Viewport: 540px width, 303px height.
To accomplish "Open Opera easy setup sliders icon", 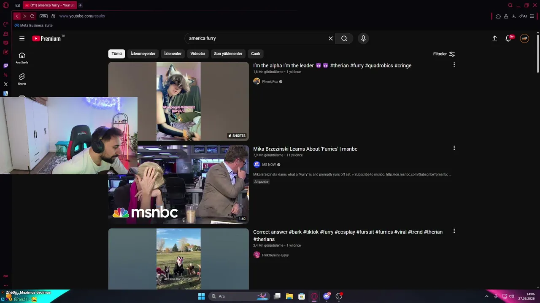I will (x=532, y=16).
